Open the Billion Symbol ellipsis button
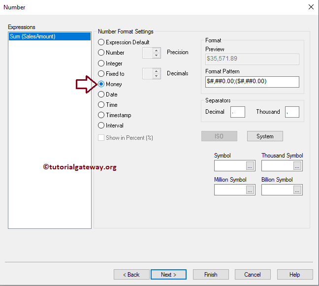Screen dimensions: 319x286 [x=297, y=190]
